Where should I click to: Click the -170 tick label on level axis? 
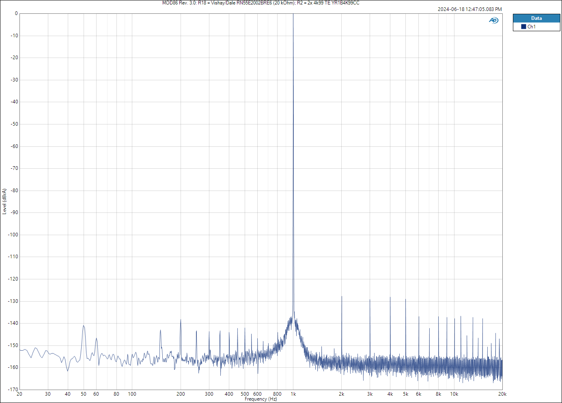click(13, 390)
